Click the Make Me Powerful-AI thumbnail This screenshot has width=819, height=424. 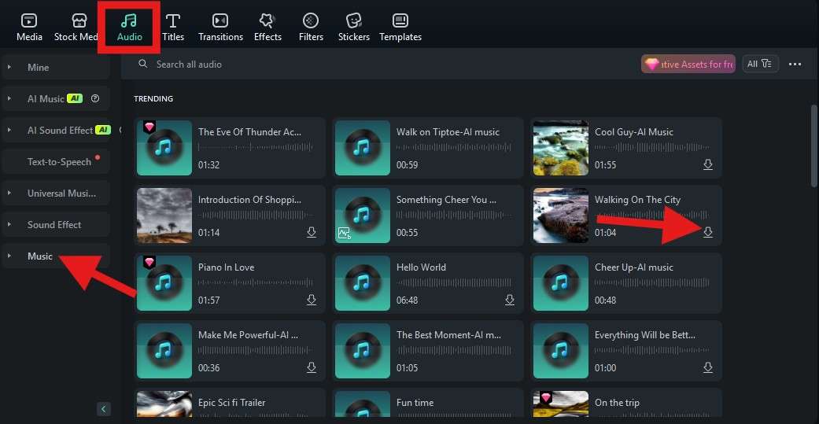164,351
